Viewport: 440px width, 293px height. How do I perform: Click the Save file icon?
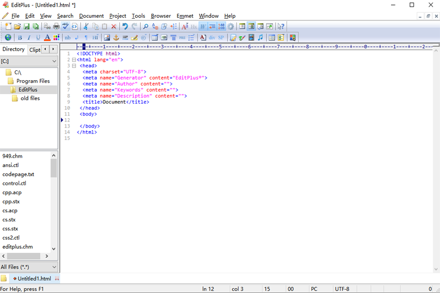[26, 26]
